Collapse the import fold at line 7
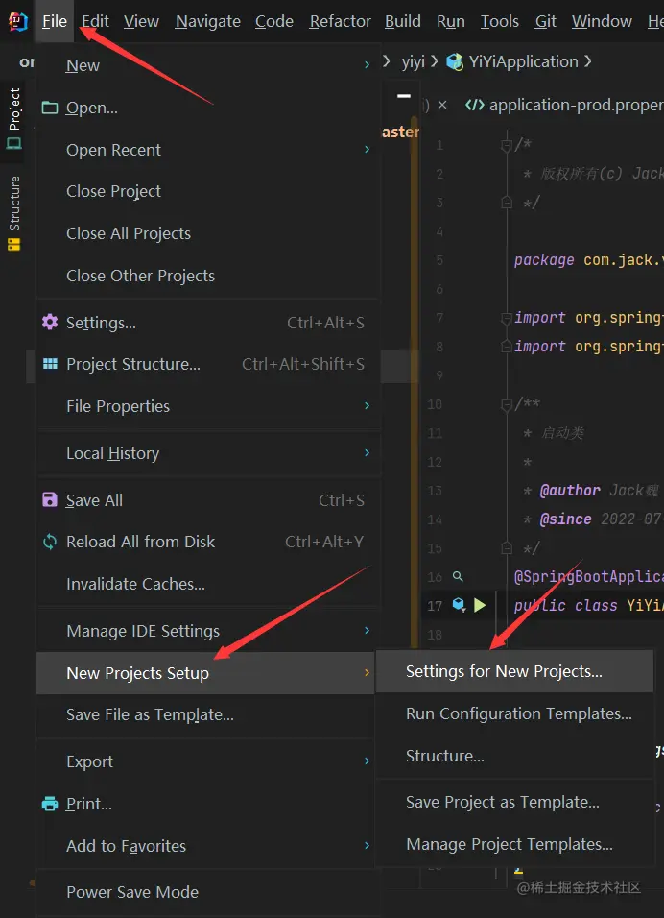The height and width of the screenshot is (918, 664). coord(507,318)
